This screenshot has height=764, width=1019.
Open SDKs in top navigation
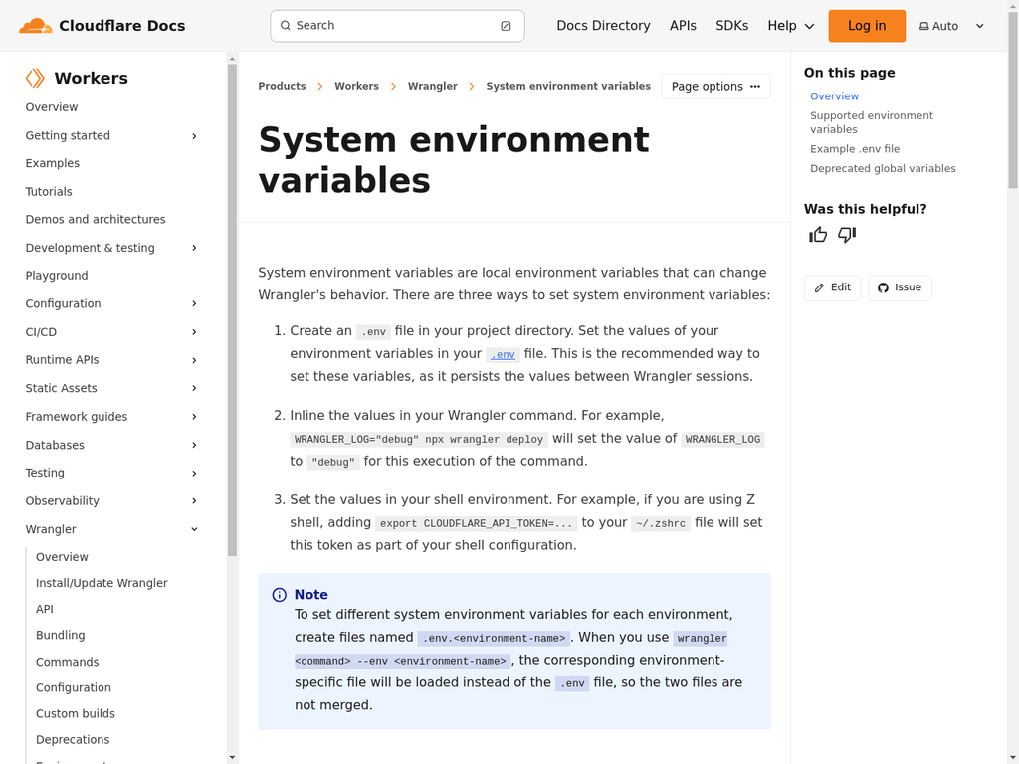(x=731, y=26)
